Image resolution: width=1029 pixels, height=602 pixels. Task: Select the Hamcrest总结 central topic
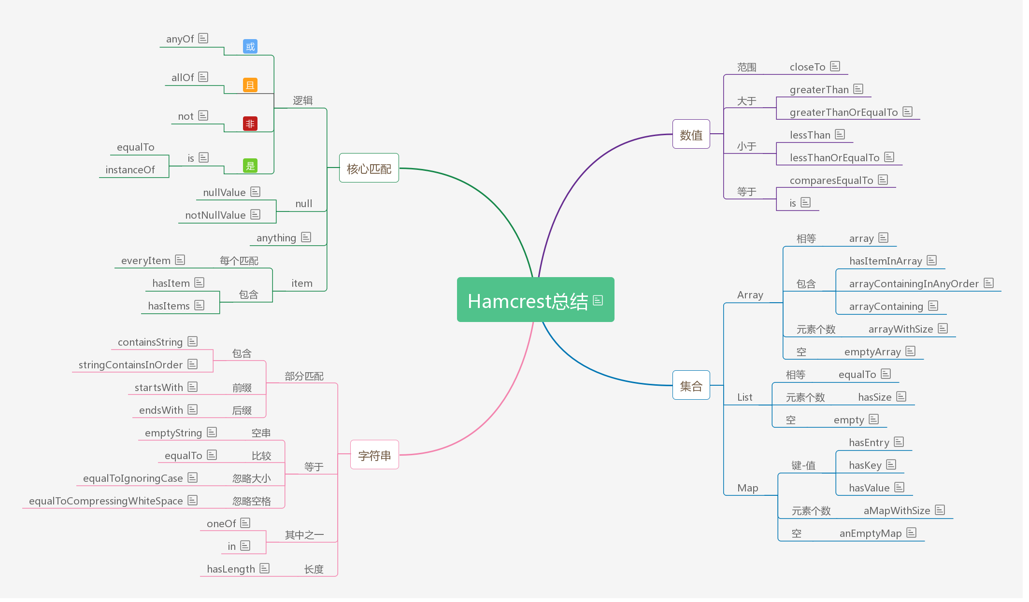click(536, 300)
